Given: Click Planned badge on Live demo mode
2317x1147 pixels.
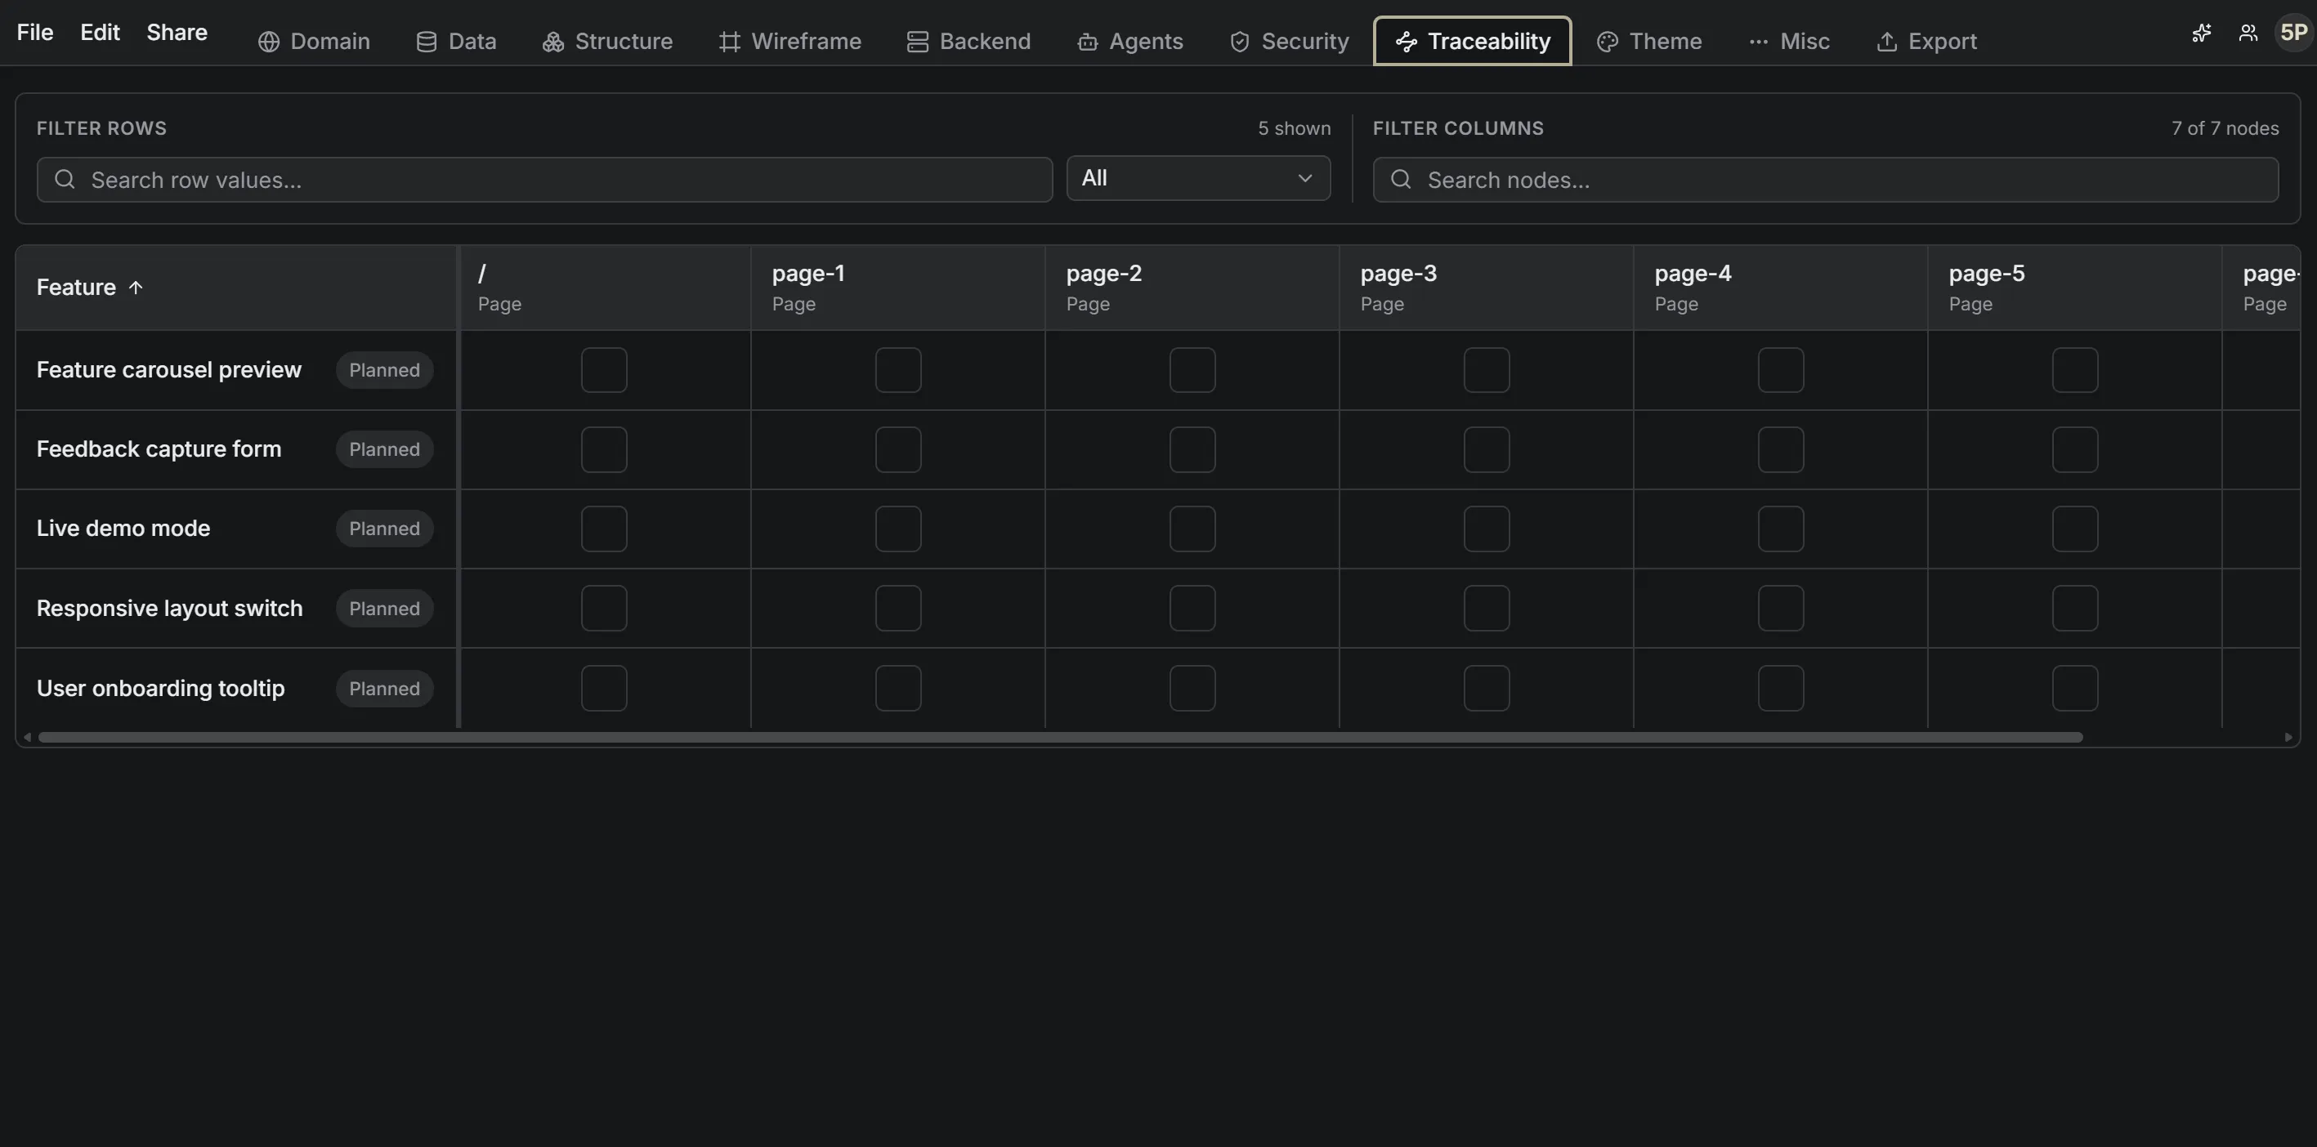Looking at the screenshot, I should point(384,529).
